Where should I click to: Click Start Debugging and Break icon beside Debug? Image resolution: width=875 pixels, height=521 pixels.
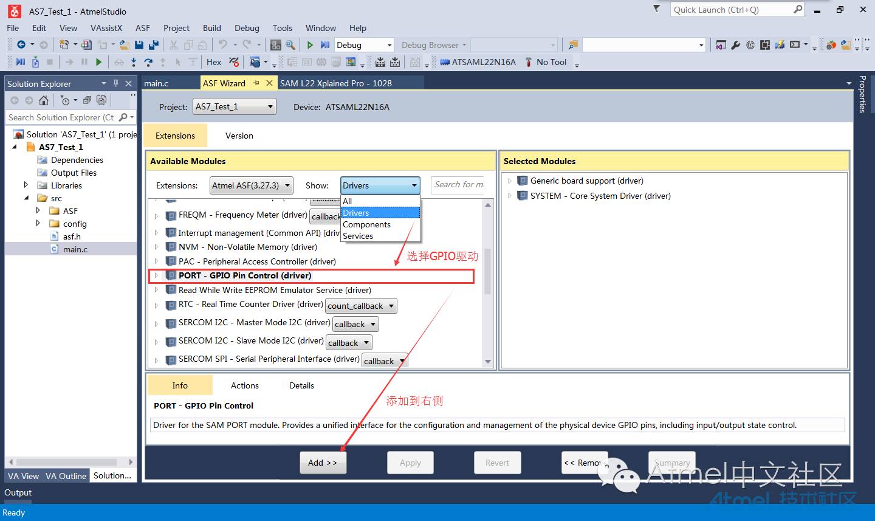(325, 44)
